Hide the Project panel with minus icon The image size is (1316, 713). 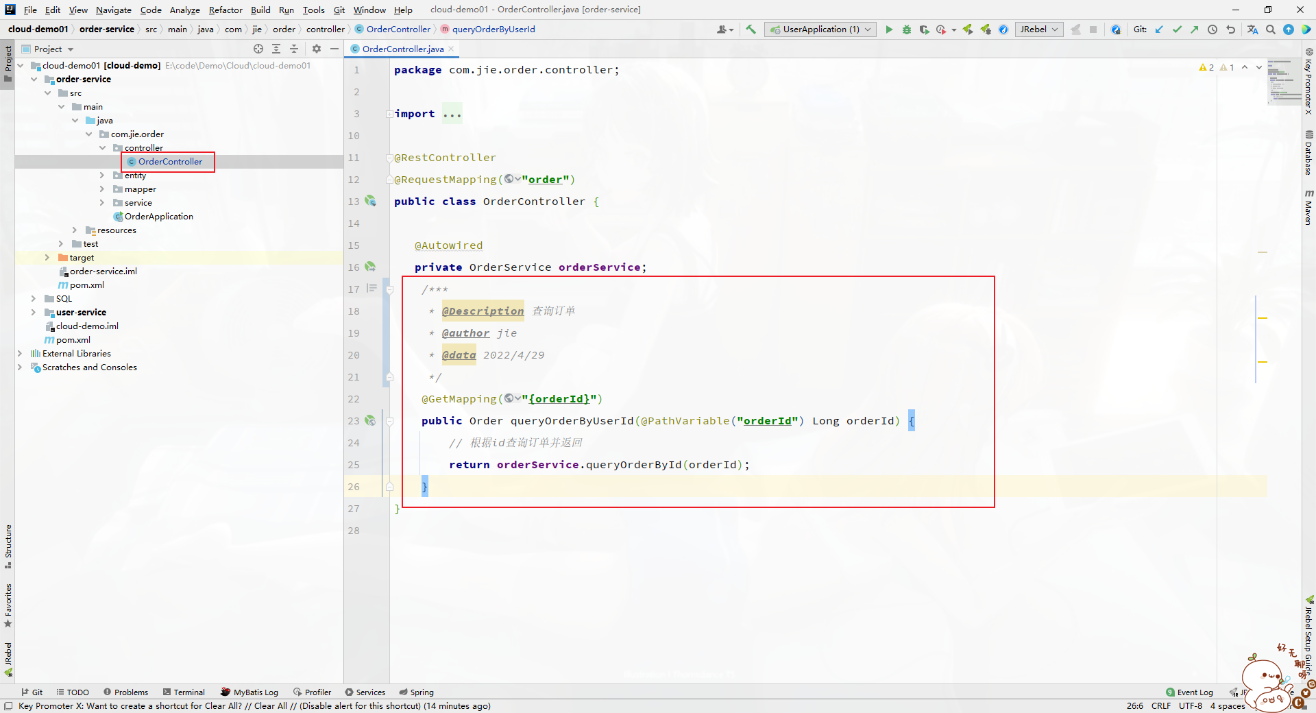click(334, 49)
